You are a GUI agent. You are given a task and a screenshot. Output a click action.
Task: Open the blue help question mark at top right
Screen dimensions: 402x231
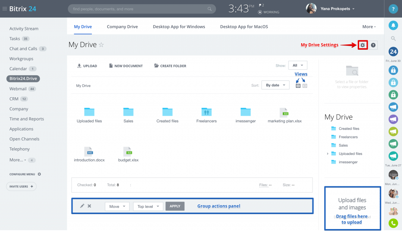click(393, 9)
